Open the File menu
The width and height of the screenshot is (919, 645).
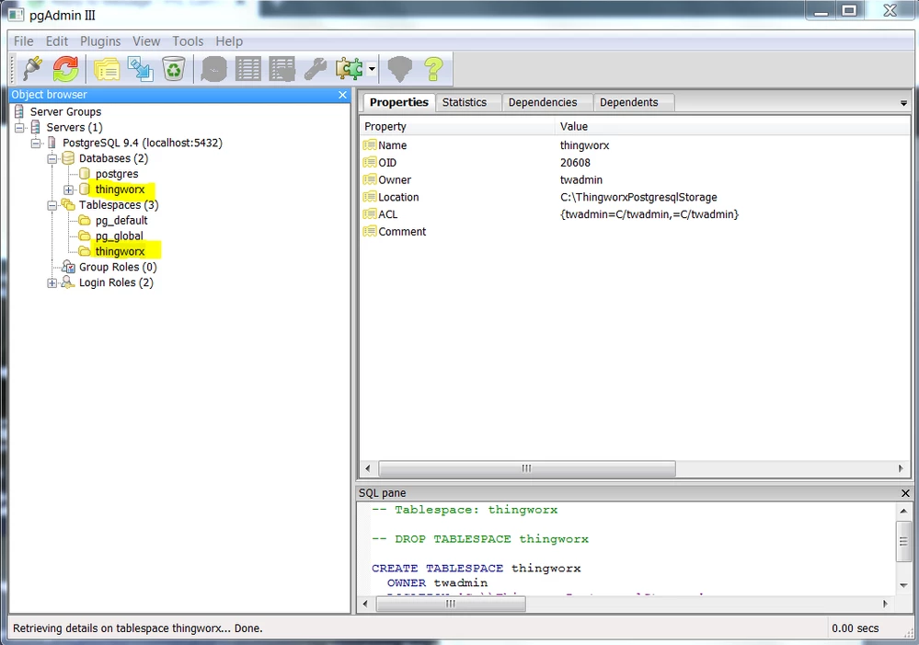coord(23,41)
